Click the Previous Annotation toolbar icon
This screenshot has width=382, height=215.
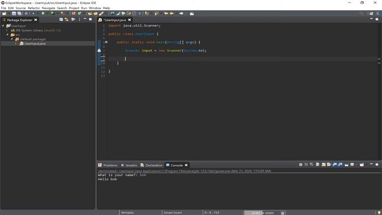click(x=156, y=14)
